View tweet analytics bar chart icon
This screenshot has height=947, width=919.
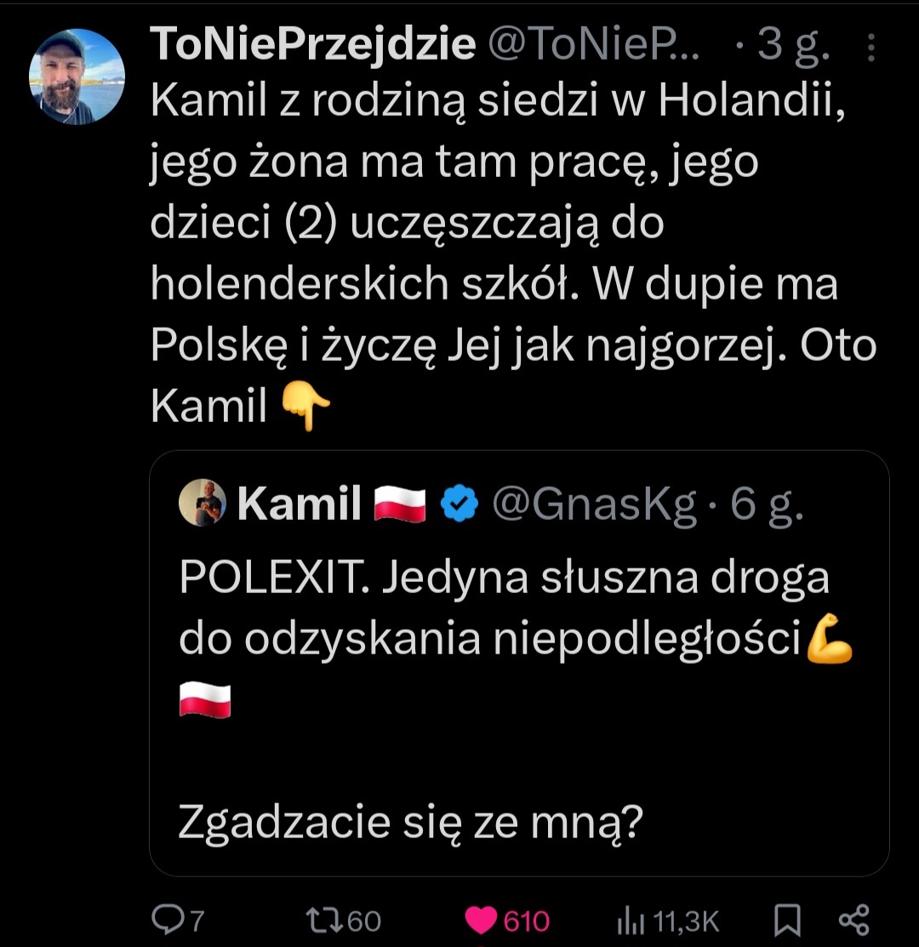point(628,921)
